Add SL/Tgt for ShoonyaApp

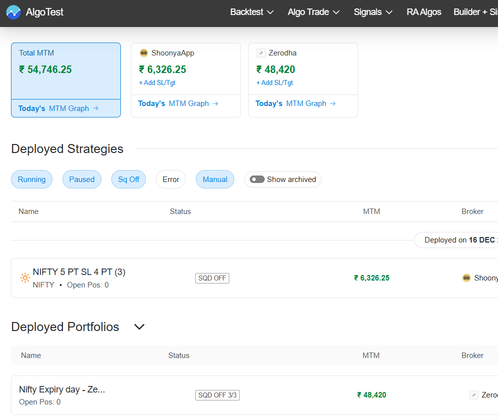pyautogui.click(x=157, y=82)
